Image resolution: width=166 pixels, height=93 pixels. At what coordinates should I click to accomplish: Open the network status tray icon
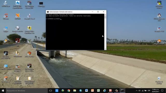pyautogui.click(x=143, y=91)
